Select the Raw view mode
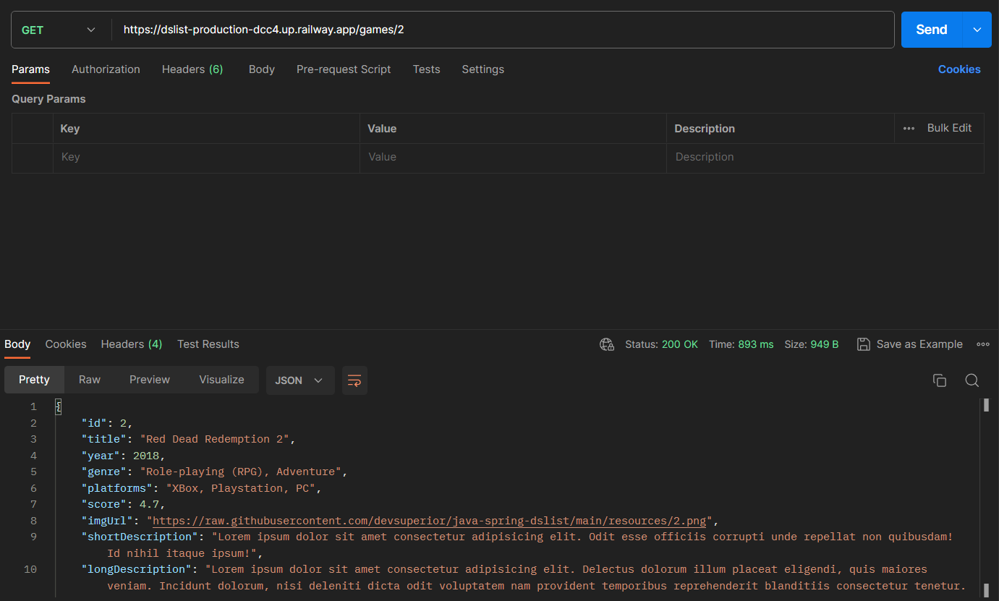This screenshot has height=601, width=999. pos(90,380)
